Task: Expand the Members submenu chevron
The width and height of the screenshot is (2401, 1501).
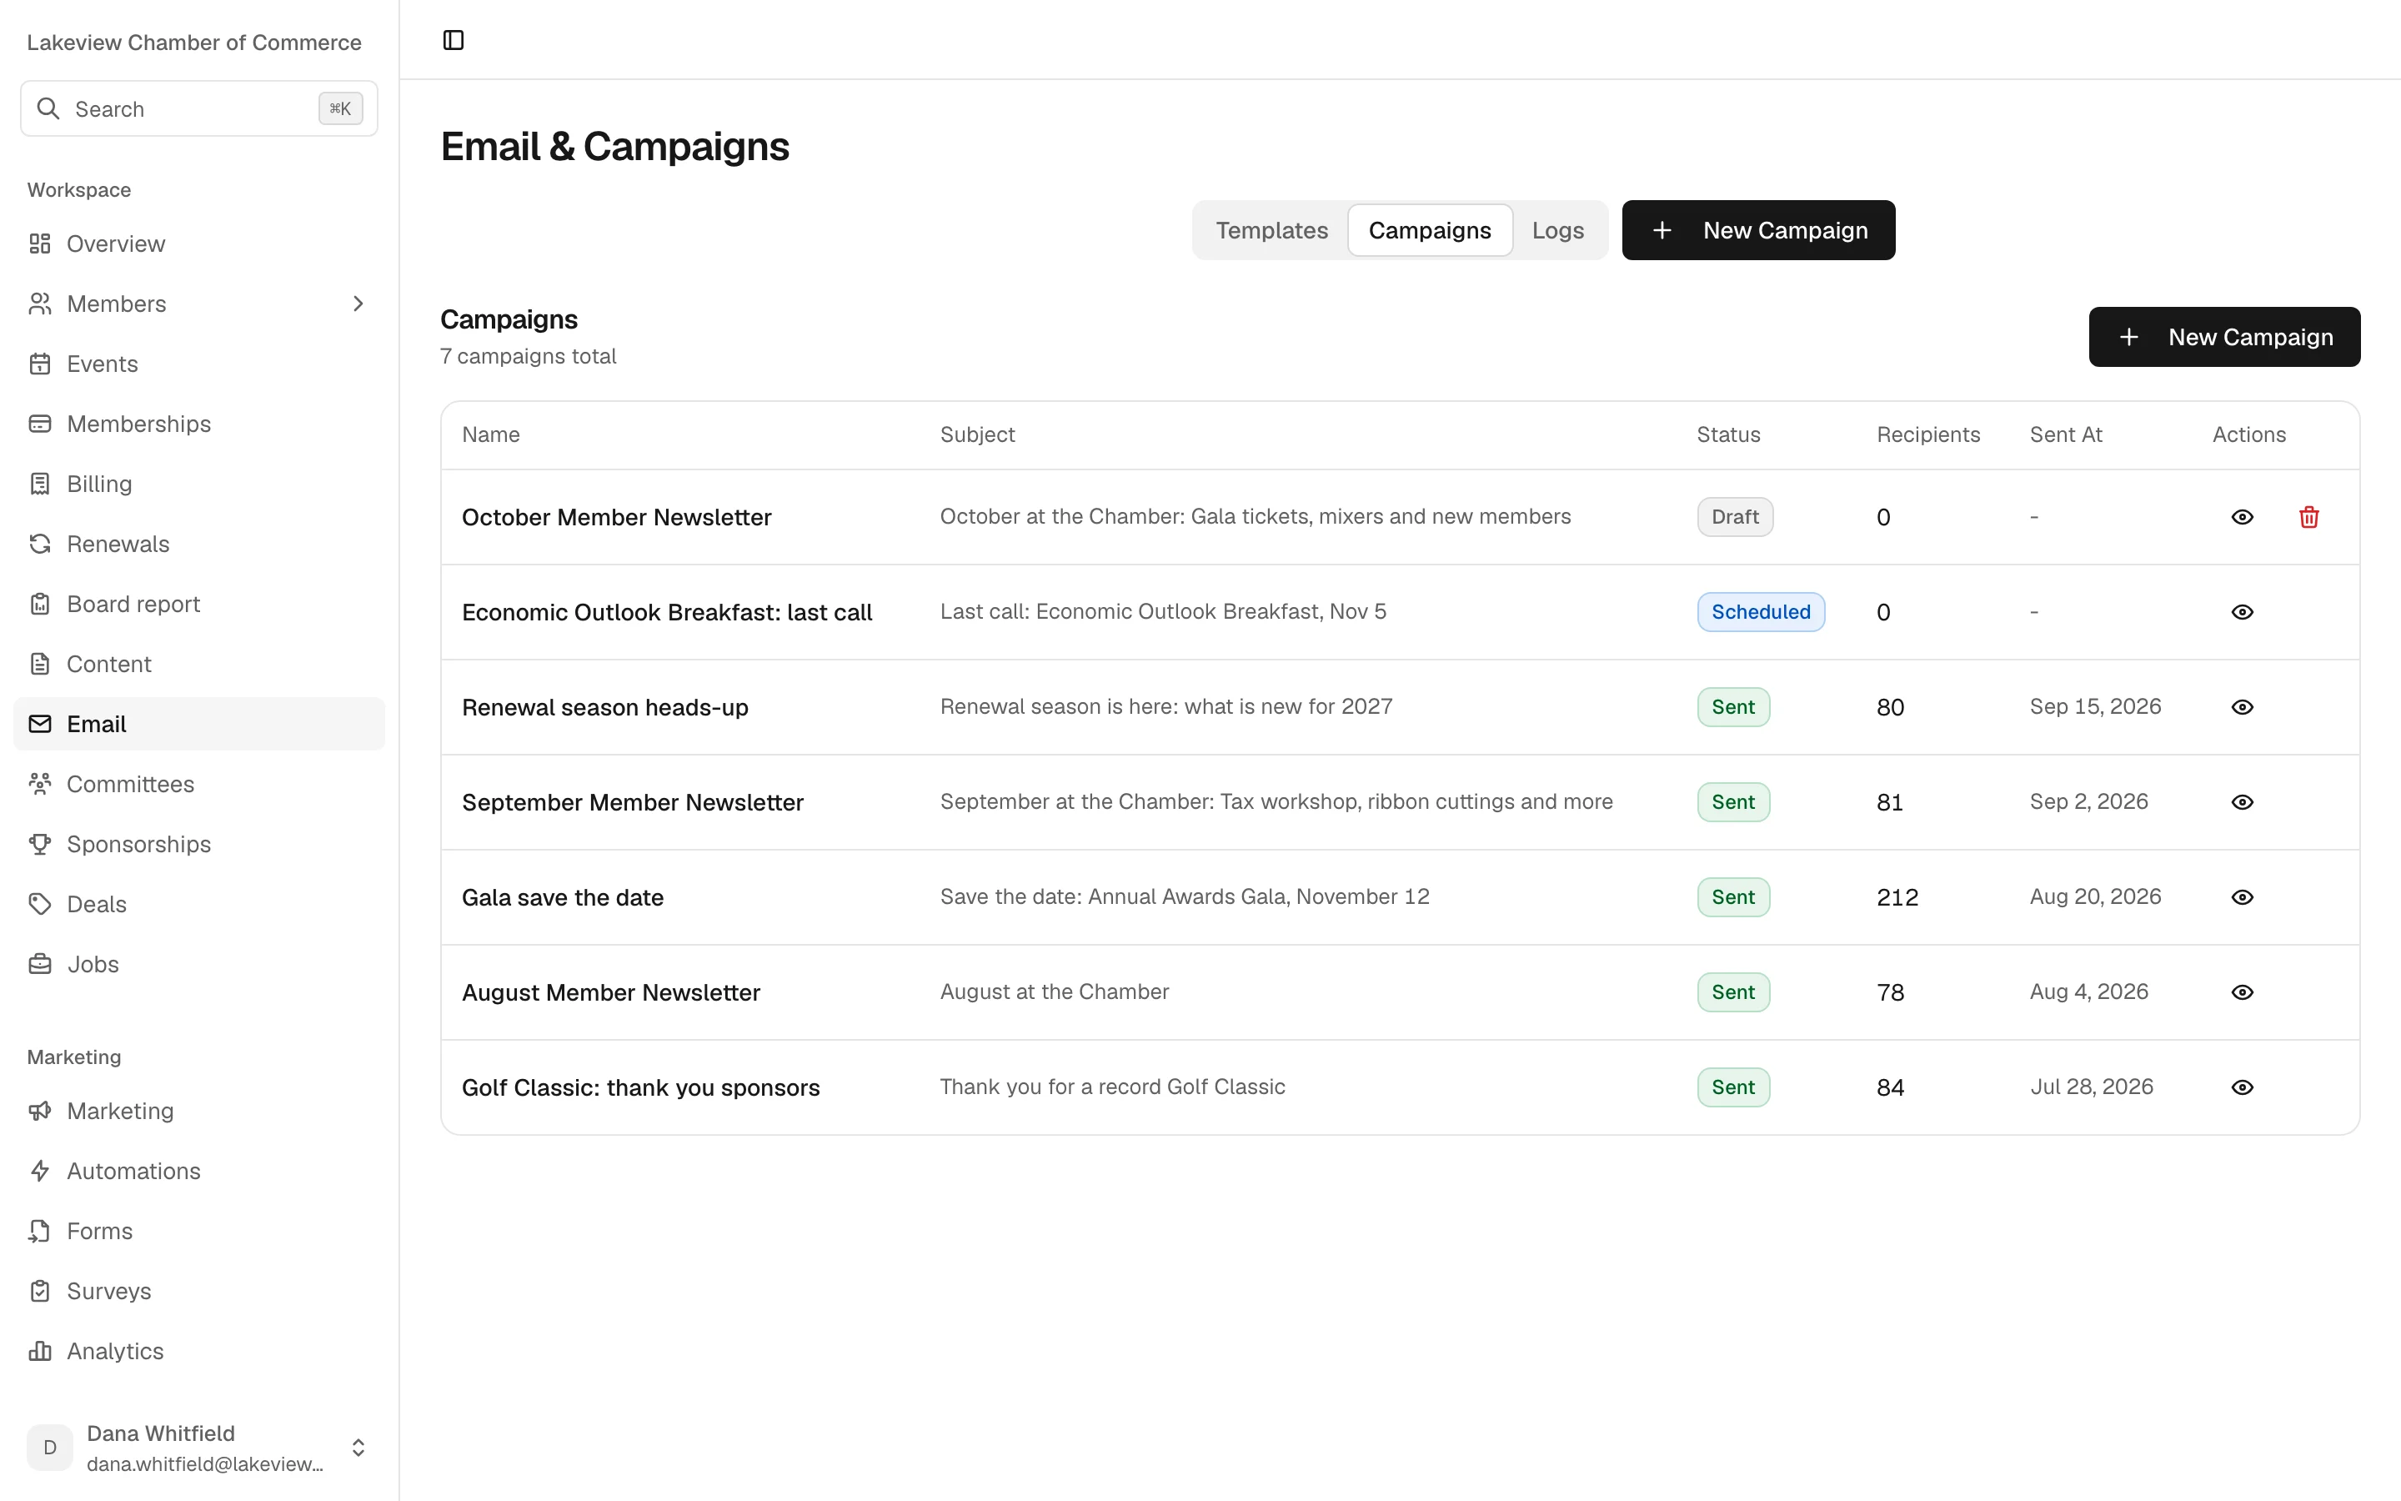Action: pyautogui.click(x=358, y=304)
